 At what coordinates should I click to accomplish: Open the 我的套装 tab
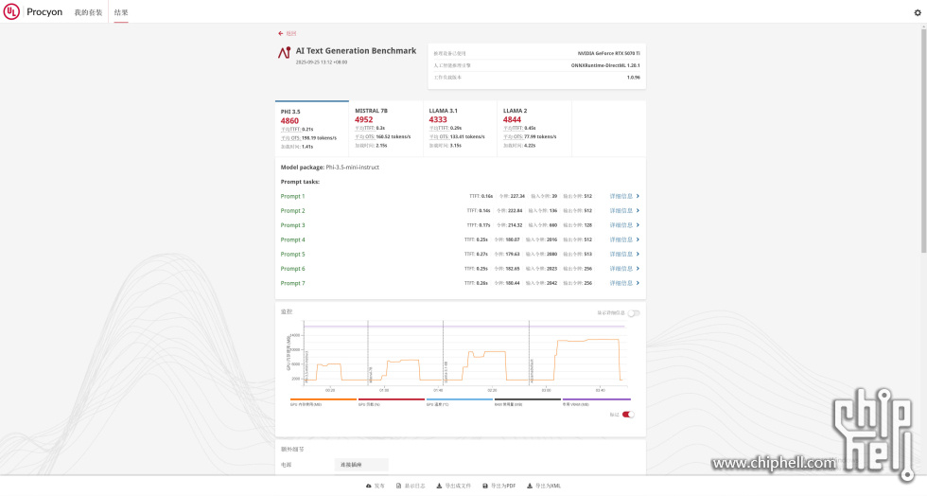click(88, 12)
